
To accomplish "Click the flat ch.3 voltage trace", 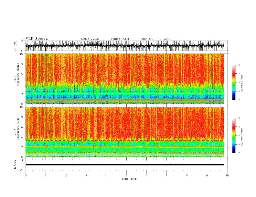I will click(124, 165).
